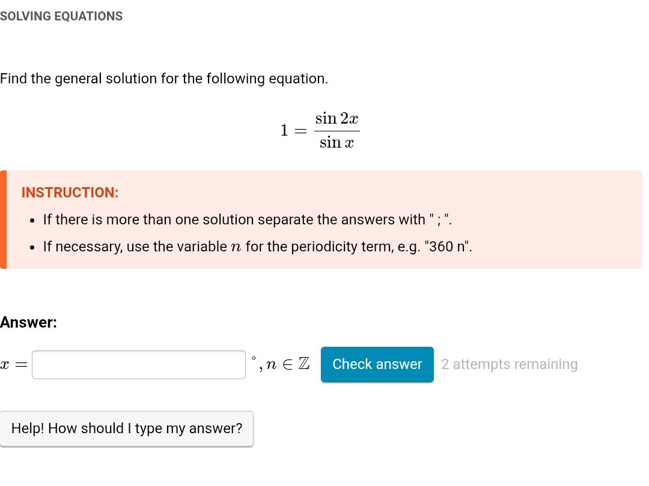The width and height of the screenshot is (649, 486).
Task: Click inside the answer input box
Action: point(138,364)
